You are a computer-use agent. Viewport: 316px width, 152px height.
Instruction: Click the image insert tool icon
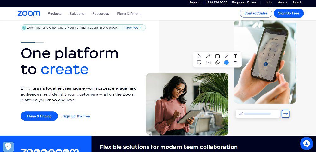pos(208,63)
